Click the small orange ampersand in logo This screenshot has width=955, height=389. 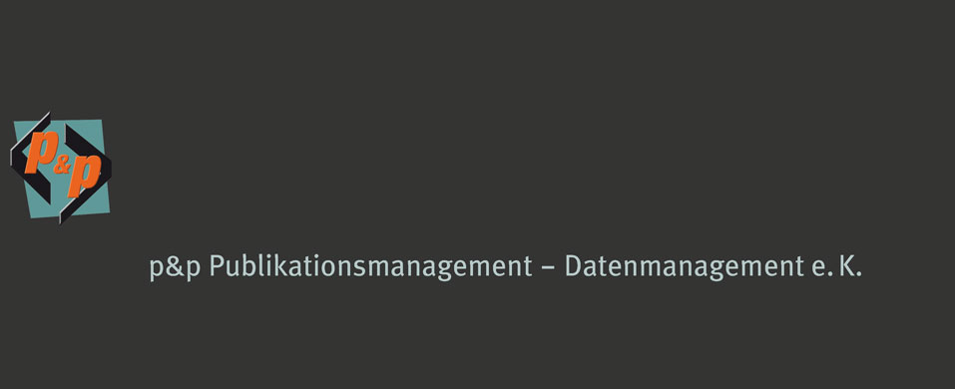pyautogui.click(x=62, y=168)
